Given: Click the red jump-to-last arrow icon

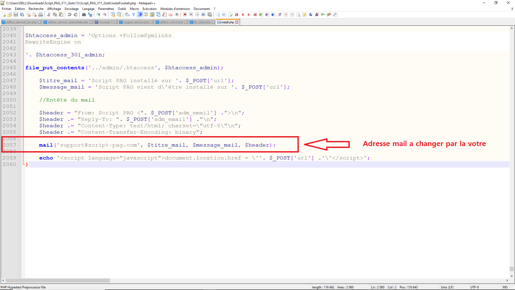Looking at the screenshot, I should point(255,15).
